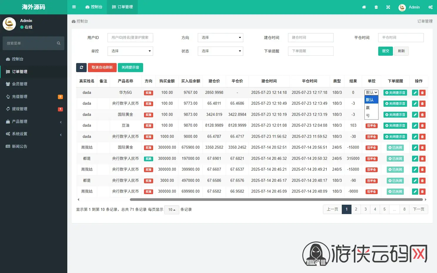The image size is (437, 273).
Task: Open the 方向 select dropdown
Action: tap(220, 38)
